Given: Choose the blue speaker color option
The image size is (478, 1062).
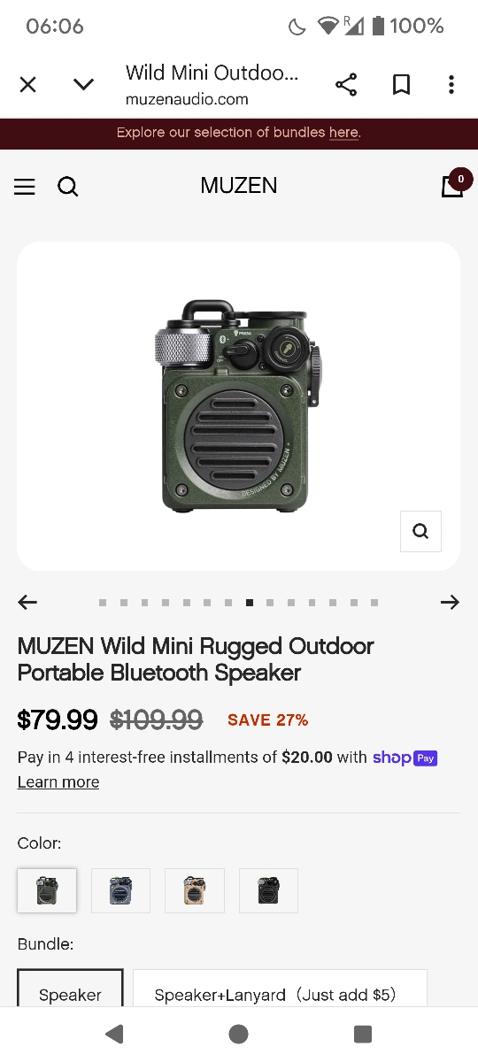Looking at the screenshot, I should tap(121, 890).
